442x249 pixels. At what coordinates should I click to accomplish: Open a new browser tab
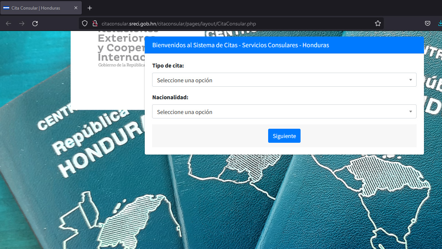tap(90, 8)
